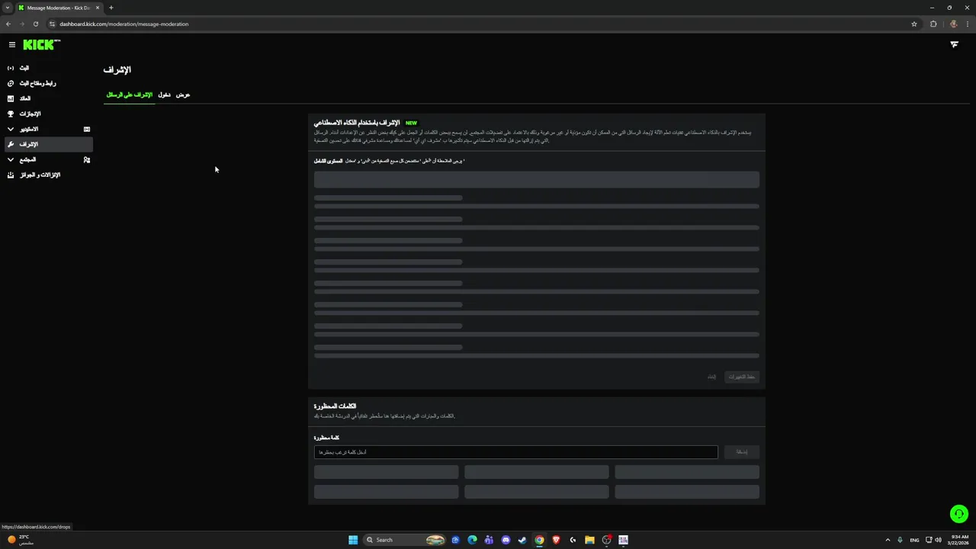Click the studio video icon in sidebar

87,129
